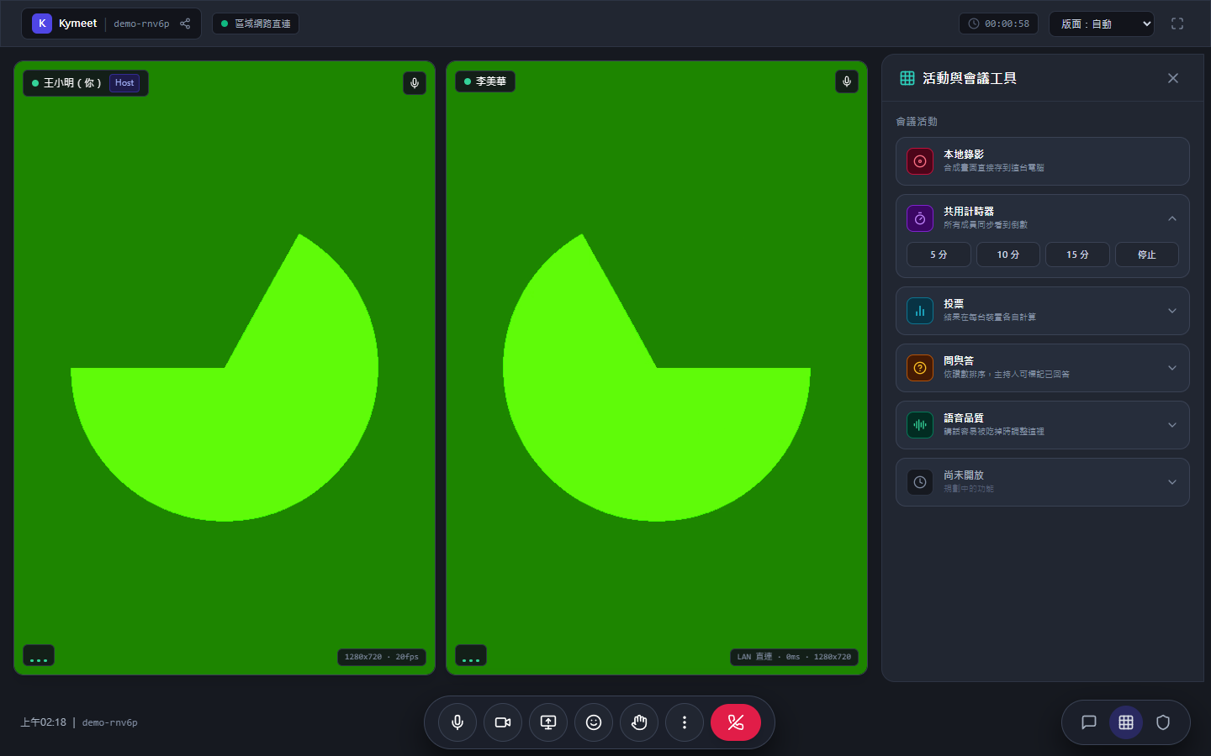
Task: Click 停止 timer button
Action: click(1147, 255)
